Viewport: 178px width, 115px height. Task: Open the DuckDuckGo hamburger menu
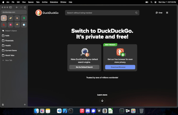point(167,13)
